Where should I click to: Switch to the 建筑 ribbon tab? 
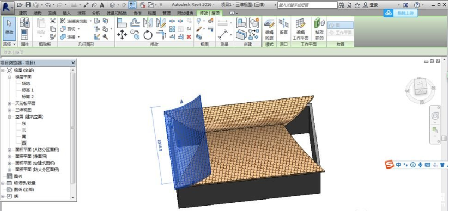click(23, 13)
